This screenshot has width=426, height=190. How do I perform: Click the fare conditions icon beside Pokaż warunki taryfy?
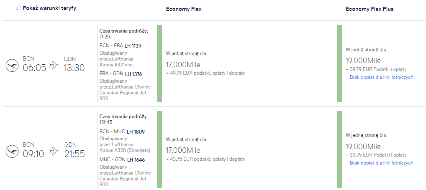pos(18,8)
